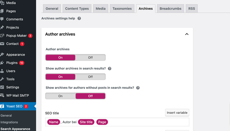Open Search Appearance submenu item
This screenshot has width=230, height=131.
point(15,129)
